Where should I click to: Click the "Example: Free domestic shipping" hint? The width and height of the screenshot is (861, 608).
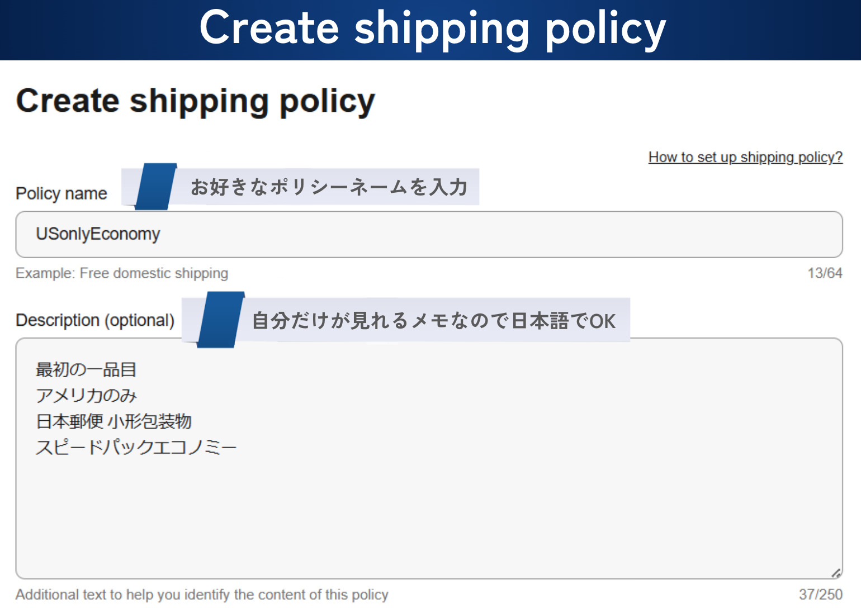click(x=122, y=273)
